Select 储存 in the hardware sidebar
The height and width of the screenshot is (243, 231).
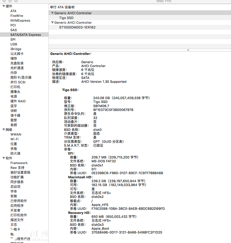[x=14, y=58]
